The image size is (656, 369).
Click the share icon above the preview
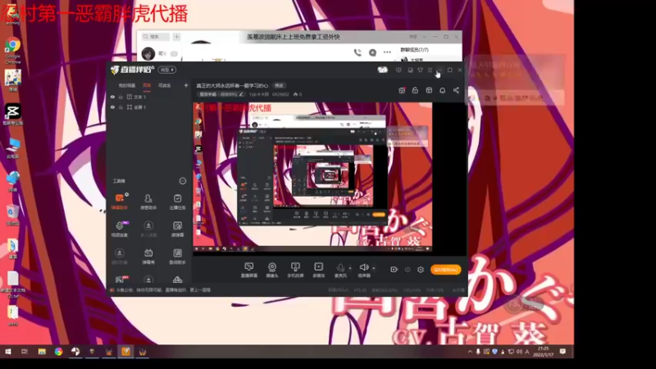coord(456,90)
